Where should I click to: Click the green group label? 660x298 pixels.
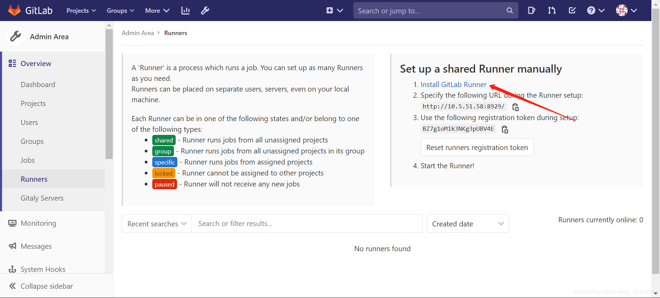163,151
